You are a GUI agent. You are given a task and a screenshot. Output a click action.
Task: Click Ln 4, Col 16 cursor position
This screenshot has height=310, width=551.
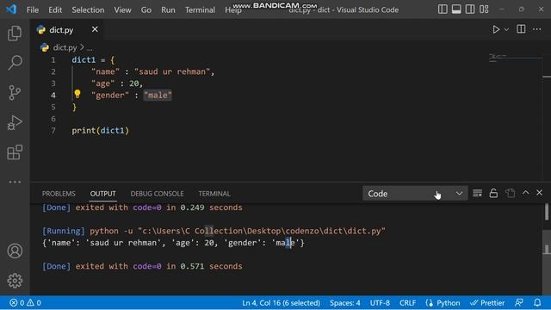coord(281,302)
